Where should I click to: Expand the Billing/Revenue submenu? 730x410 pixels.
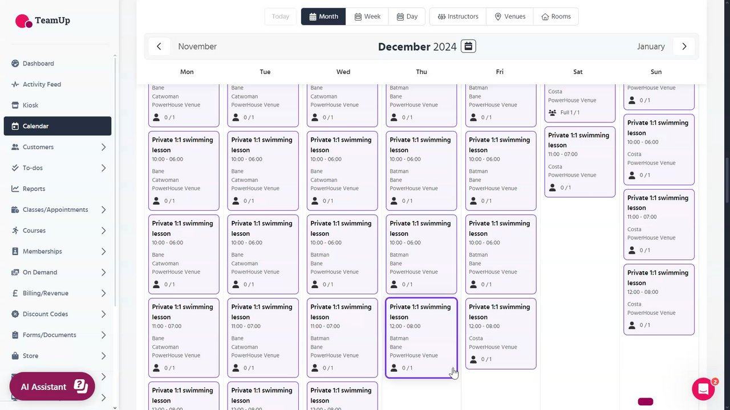[103, 293]
